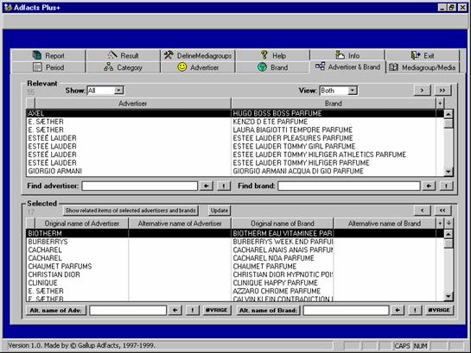The image size is (471, 353).
Task: Open the Result tab
Action: (x=124, y=55)
